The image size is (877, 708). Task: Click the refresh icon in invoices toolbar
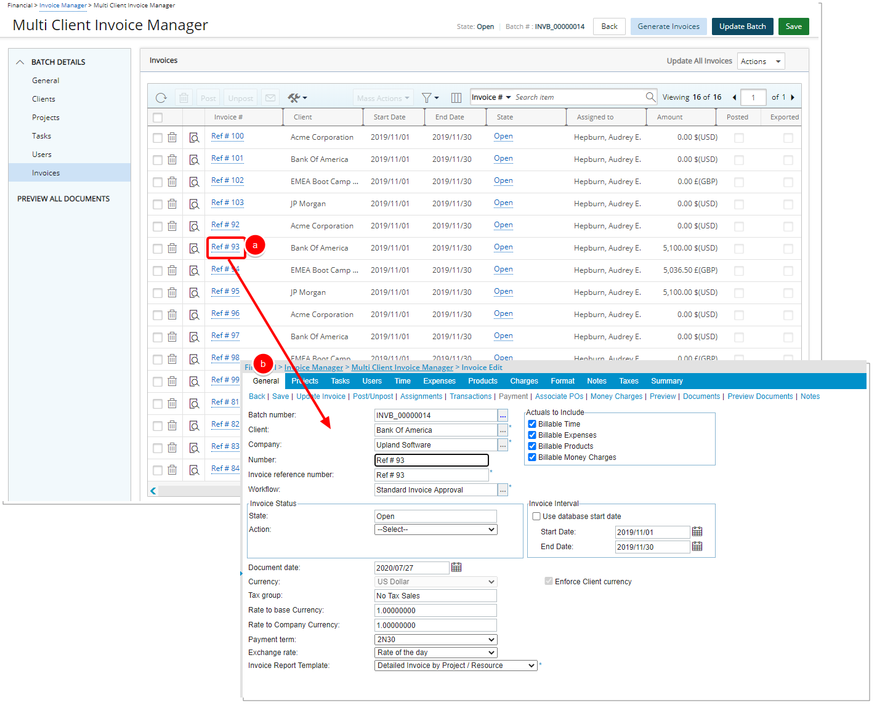[161, 98]
